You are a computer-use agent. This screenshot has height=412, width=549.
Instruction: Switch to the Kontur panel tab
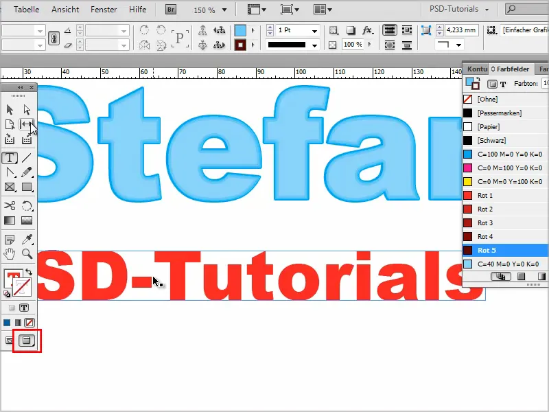[x=476, y=69]
